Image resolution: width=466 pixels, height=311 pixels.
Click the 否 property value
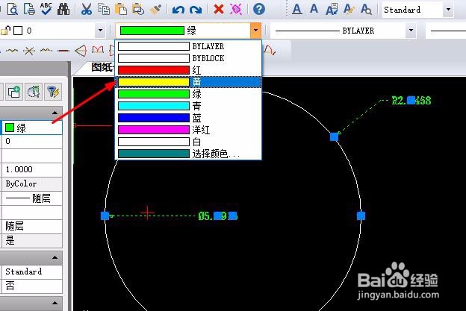pos(32,286)
